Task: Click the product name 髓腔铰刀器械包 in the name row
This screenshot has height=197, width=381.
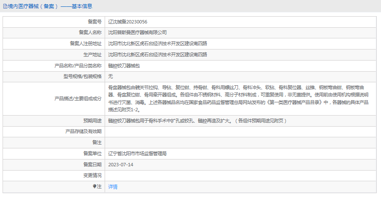Action: click(124, 66)
